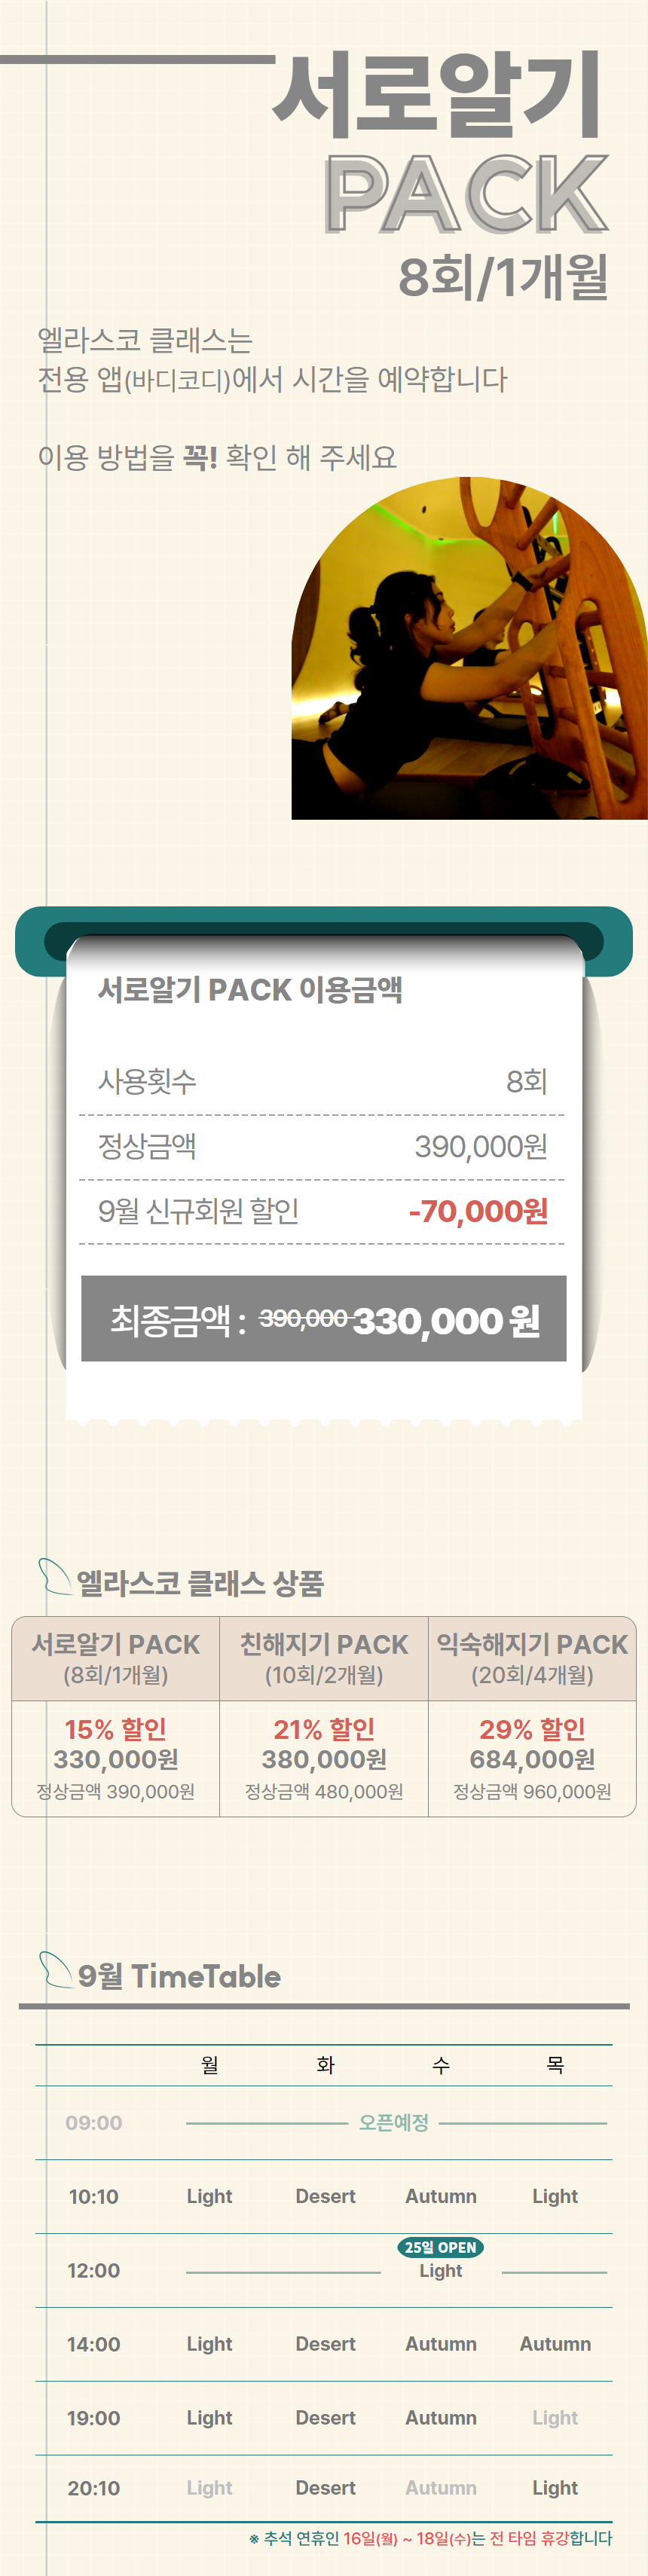Click the leaf icon next to 9월 TimeTable
Viewport: 648px width, 2576px height.
tap(55, 1969)
